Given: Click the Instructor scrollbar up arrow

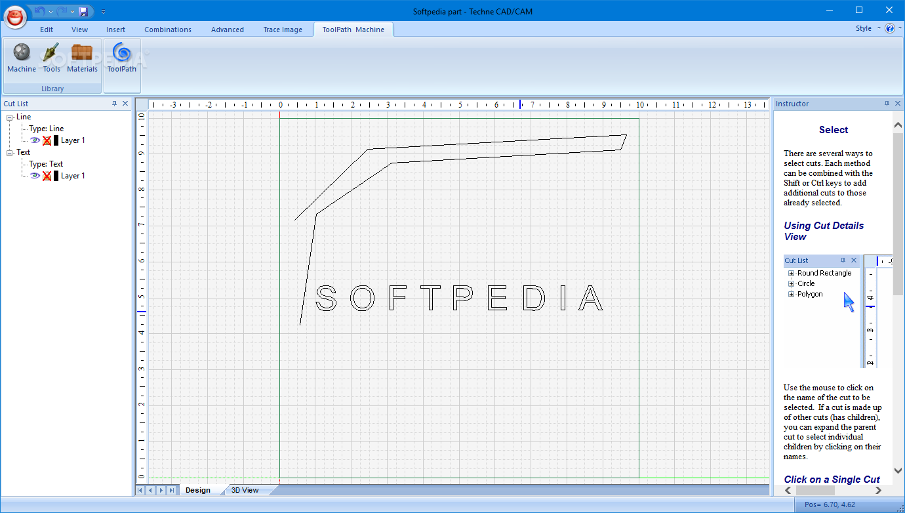Looking at the screenshot, I should [898, 124].
